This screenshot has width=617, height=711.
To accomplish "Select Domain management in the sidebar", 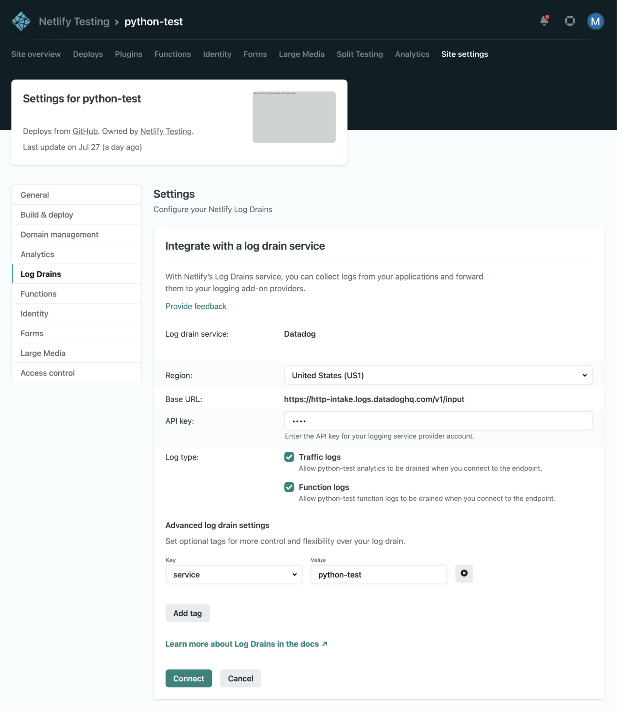I will click(x=59, y=234).
